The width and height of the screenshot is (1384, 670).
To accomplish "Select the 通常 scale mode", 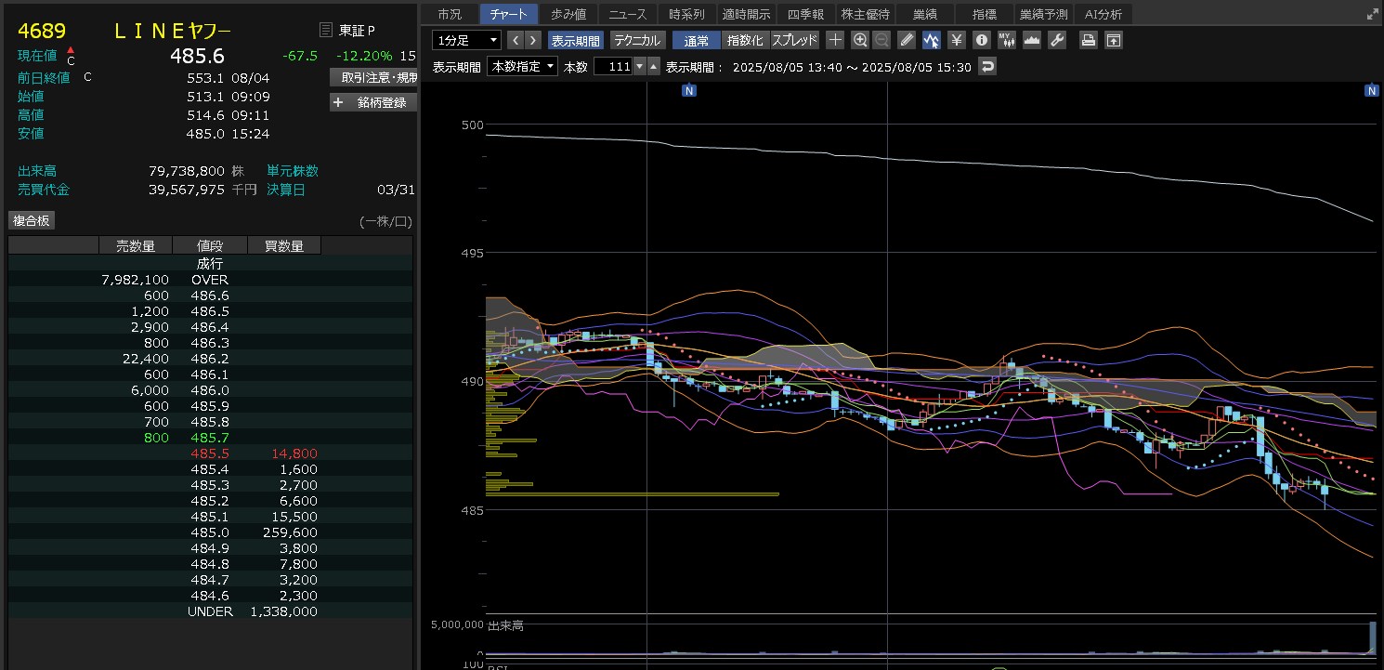I will (x=696, y=40).
